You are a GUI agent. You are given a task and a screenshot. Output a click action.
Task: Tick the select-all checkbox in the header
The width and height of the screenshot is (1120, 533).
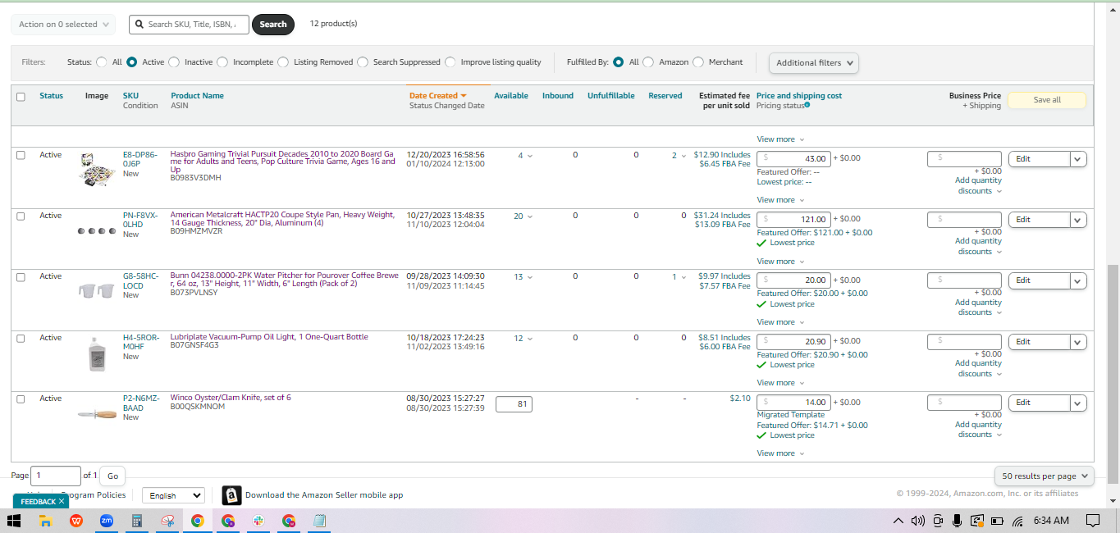point(21,97)
